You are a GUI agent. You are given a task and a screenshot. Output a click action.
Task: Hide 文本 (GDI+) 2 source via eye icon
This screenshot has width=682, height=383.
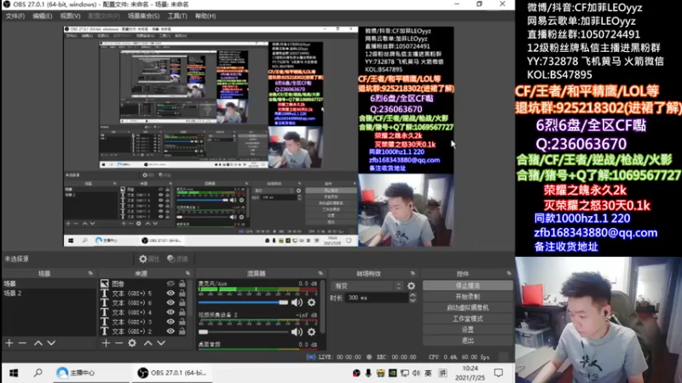[x=170, y=331]
